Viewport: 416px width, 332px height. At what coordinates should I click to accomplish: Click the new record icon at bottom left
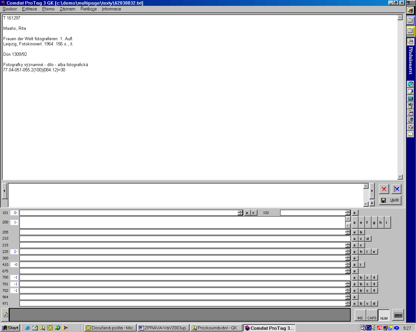click(5, 314)
